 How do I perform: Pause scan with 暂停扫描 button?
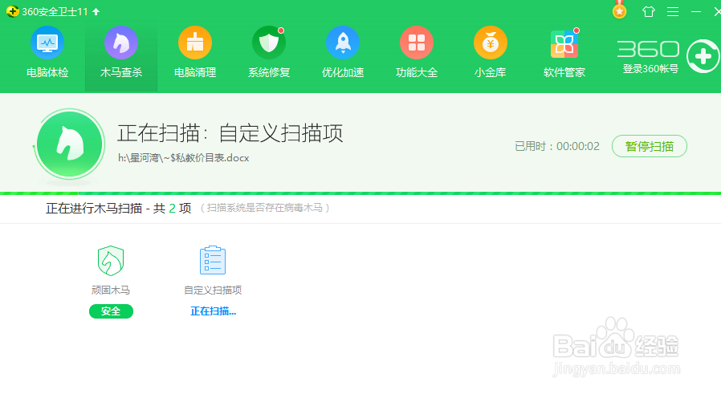pyautogui.click(x=650, y=146)
